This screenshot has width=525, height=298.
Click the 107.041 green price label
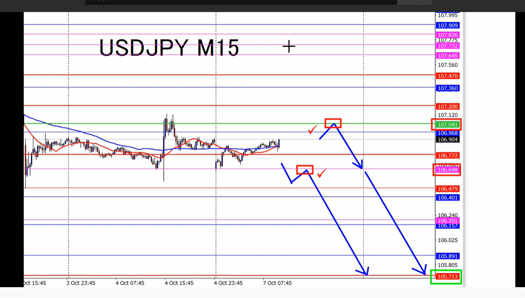tap(448, 125)
